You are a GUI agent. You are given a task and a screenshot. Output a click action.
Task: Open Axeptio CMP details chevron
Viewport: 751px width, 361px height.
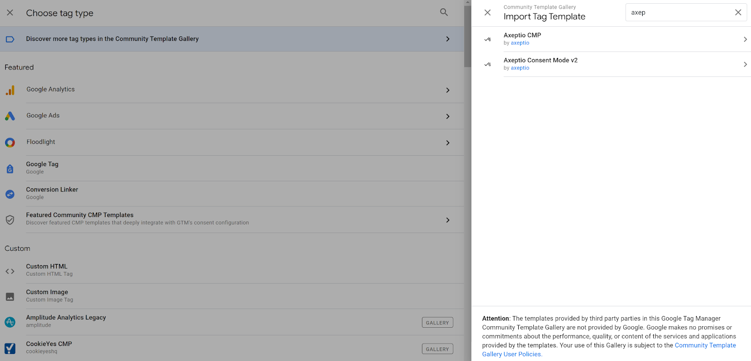click(x=745, y=39)
